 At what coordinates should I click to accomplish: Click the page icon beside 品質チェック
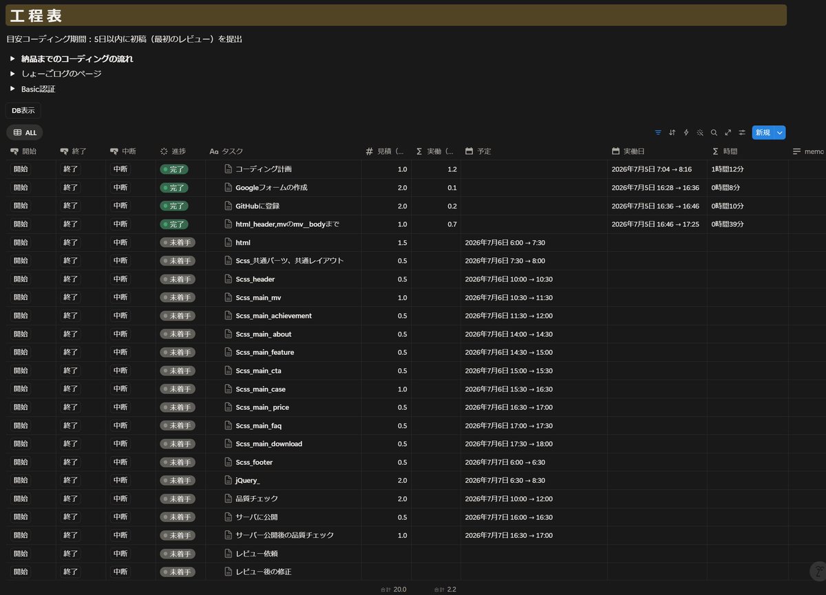click(x=229, y=499)
